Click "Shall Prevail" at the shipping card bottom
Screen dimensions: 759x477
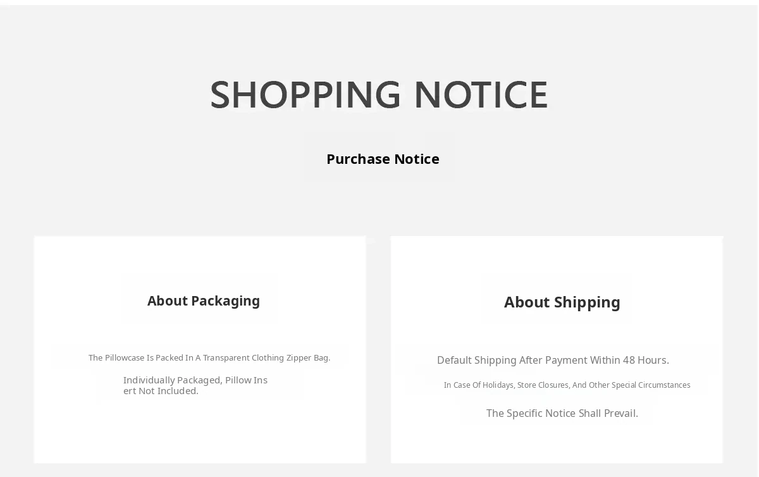[x=608, y=413]
